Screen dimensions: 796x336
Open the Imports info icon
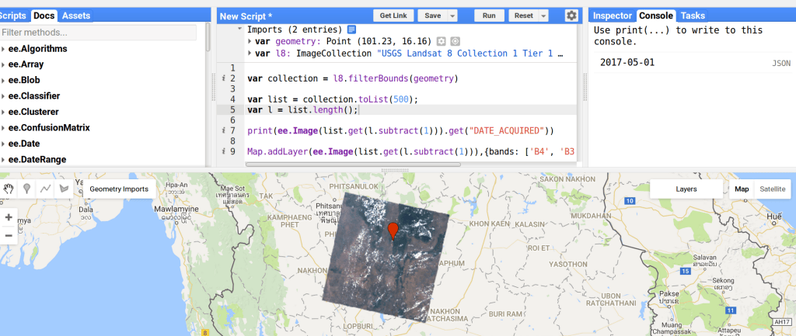(x=351, y=29)
